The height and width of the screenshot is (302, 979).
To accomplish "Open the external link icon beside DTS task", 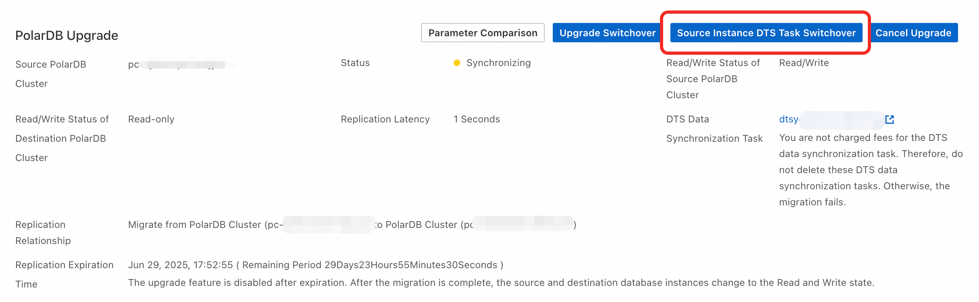I will tap(890, 119).
